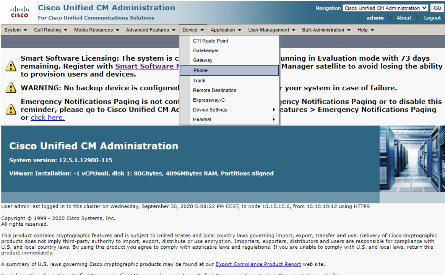Image resolution: width=445 pixels, height=275 pixels.
Task: Open the Application menu
Action: pyautogui.click(x=226, y=30)
